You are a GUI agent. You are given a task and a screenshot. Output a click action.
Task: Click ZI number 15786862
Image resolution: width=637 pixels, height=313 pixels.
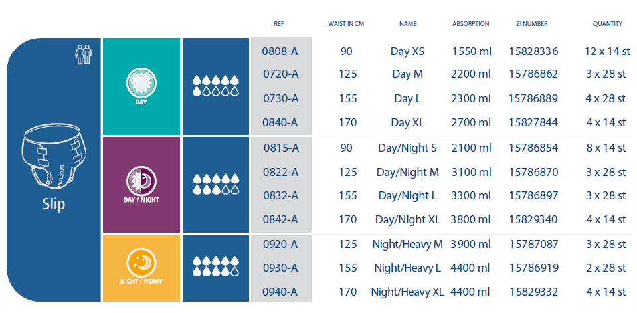[533, 74]
